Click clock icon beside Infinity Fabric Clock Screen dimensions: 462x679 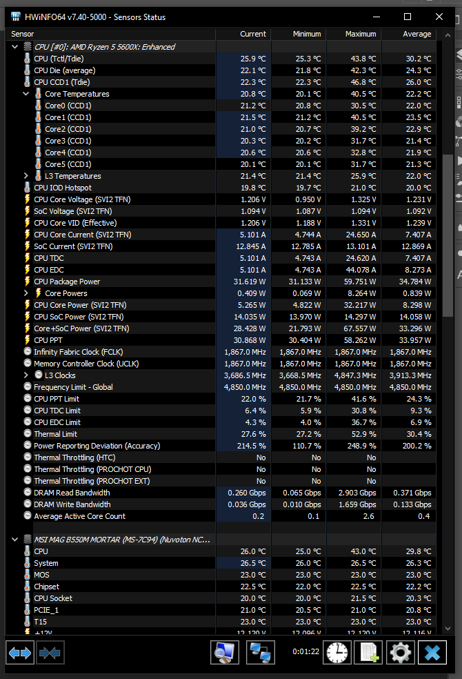click(x=28, y=352)
